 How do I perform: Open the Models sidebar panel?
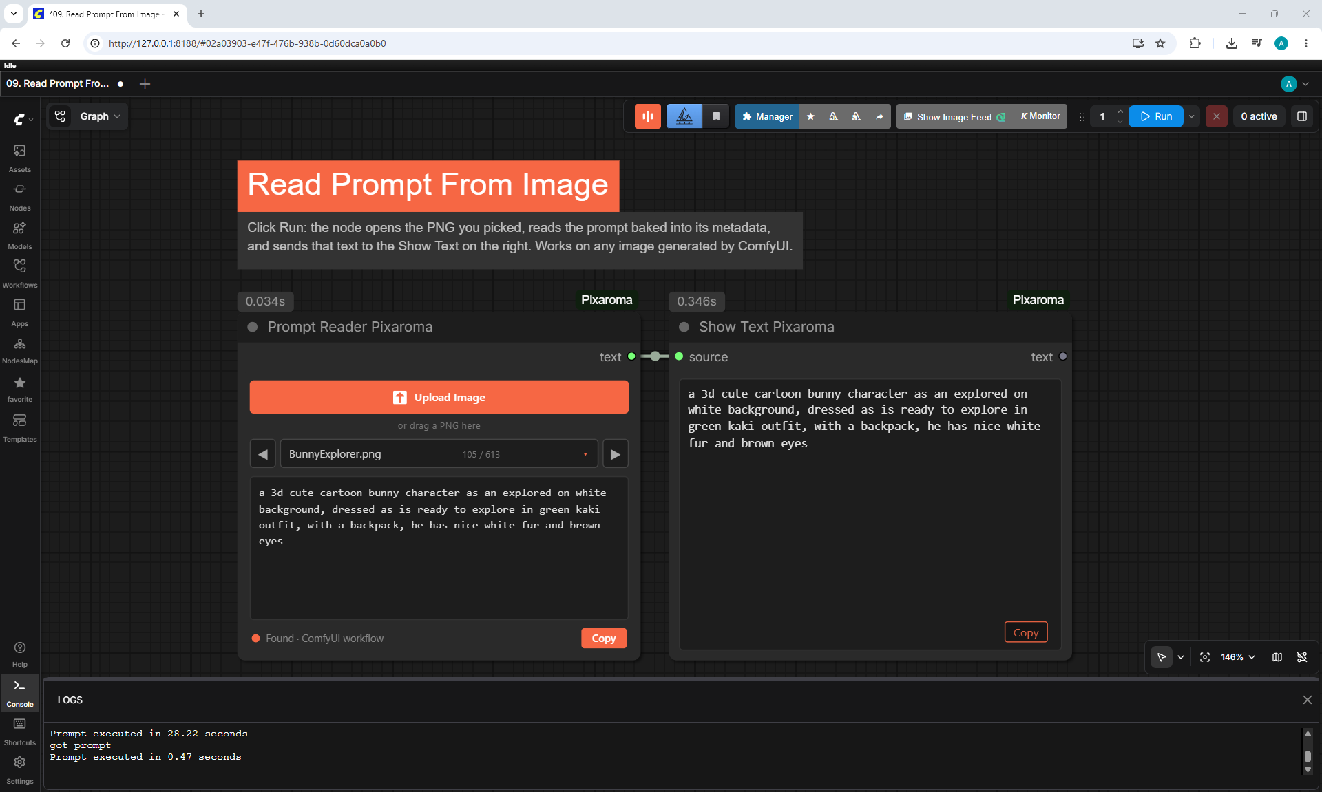point(19,235)
